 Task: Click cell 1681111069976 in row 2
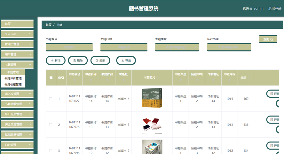click(75, 125)
